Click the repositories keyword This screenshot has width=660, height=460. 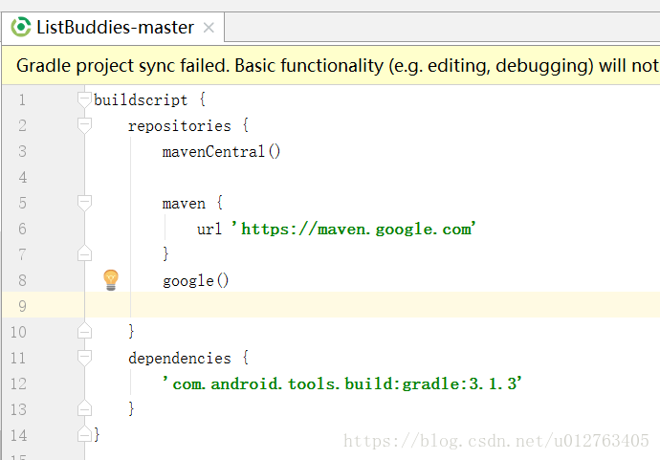[x=180, y=126]
